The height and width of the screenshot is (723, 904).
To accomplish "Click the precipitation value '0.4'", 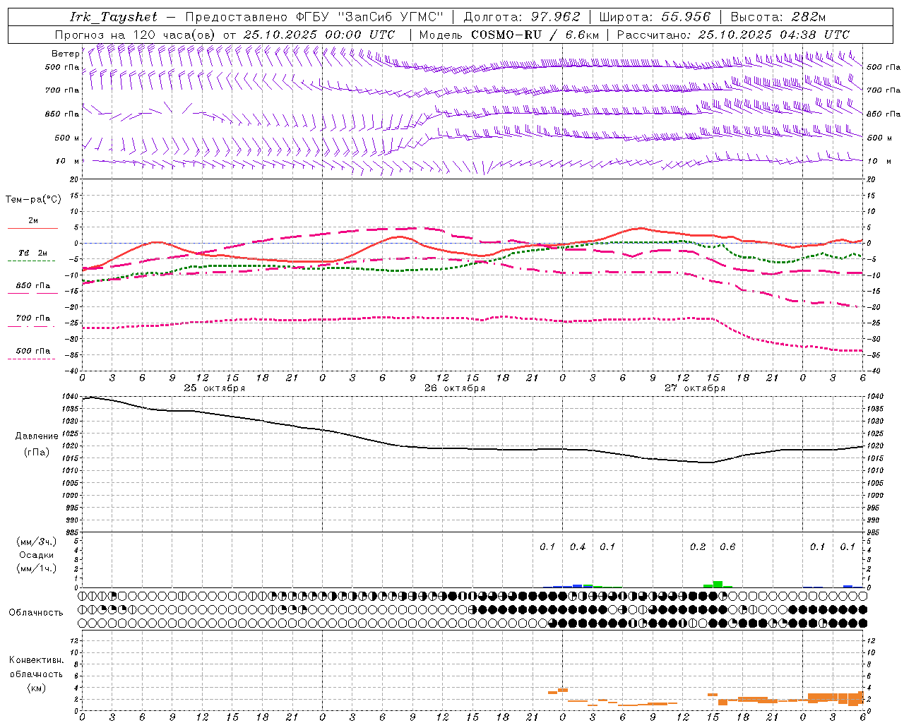I will click(x=578, y=546).
